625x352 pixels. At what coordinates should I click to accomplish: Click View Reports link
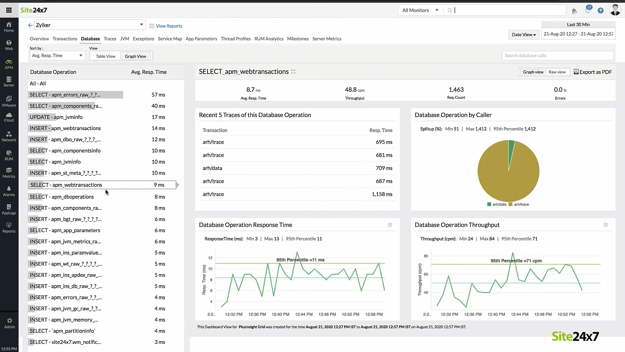[169, 26]
